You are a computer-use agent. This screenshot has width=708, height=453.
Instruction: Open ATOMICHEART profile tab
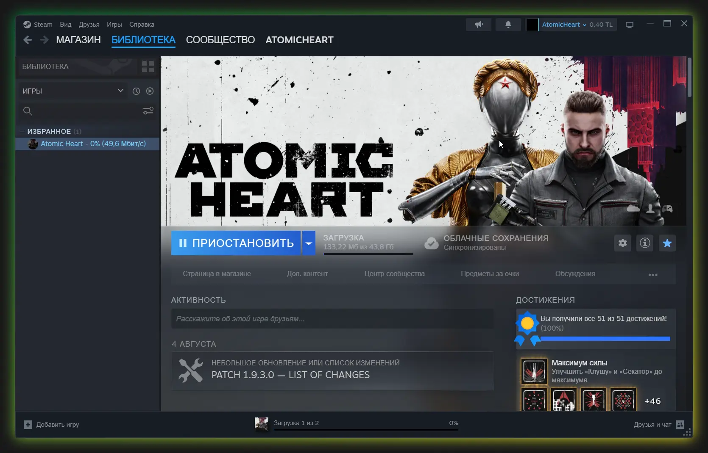tap(299, 40)
